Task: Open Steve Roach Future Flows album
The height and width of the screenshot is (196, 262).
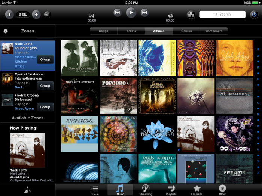Action: (79, 134)
